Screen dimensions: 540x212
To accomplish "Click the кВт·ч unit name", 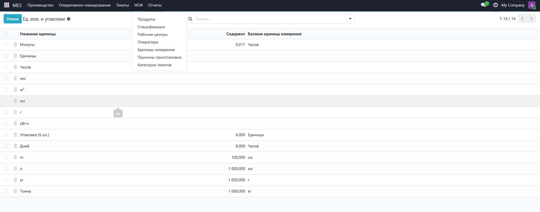I will 24,123.
